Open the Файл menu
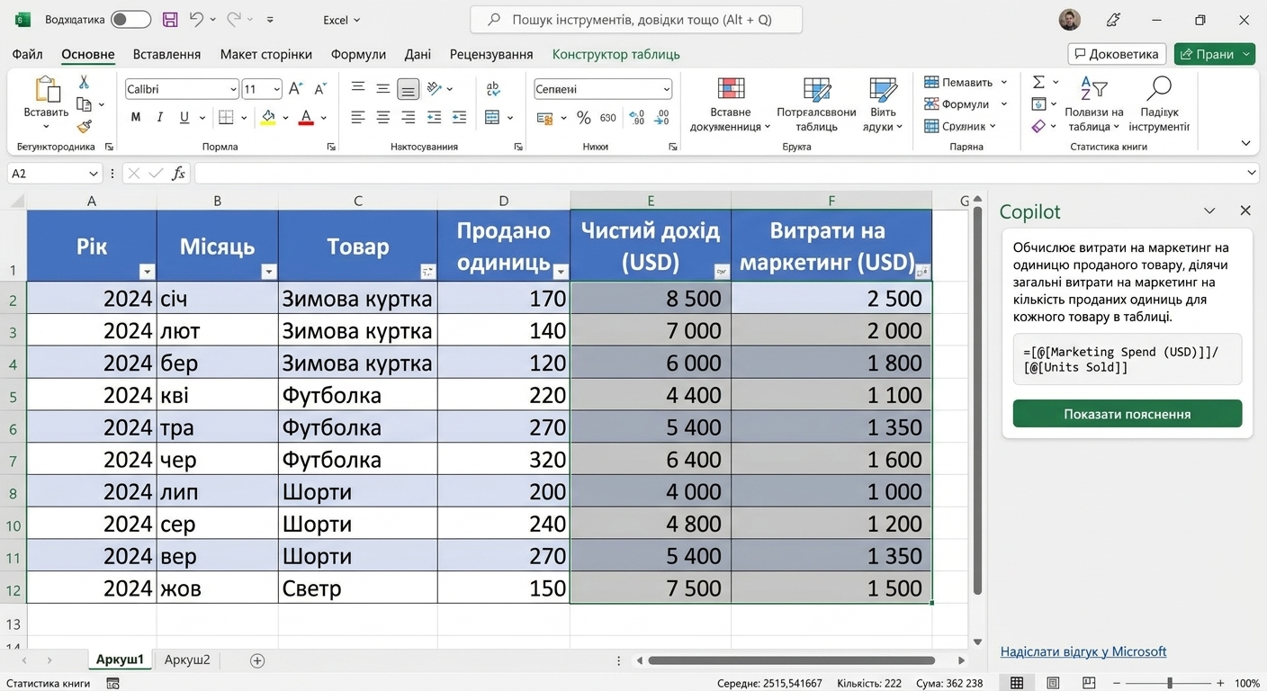Viewport: 1267px width, 691px height. coord(27,54)
